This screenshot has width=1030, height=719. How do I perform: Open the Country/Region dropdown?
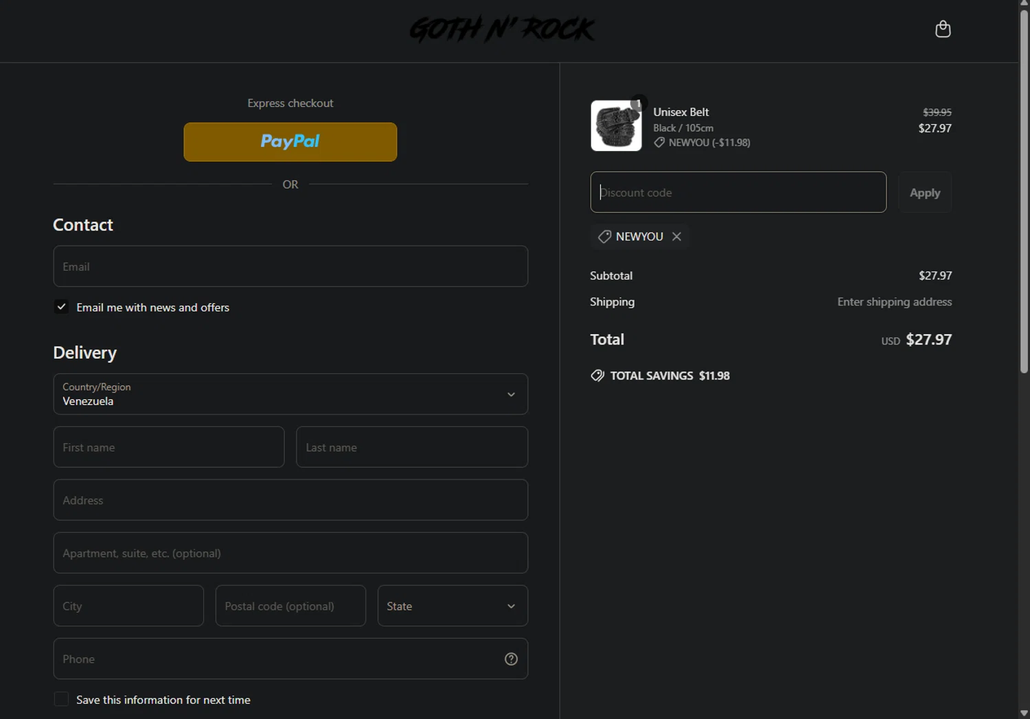[290, 394]
